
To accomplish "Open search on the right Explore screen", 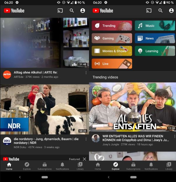I will click(x=160, y=11).
